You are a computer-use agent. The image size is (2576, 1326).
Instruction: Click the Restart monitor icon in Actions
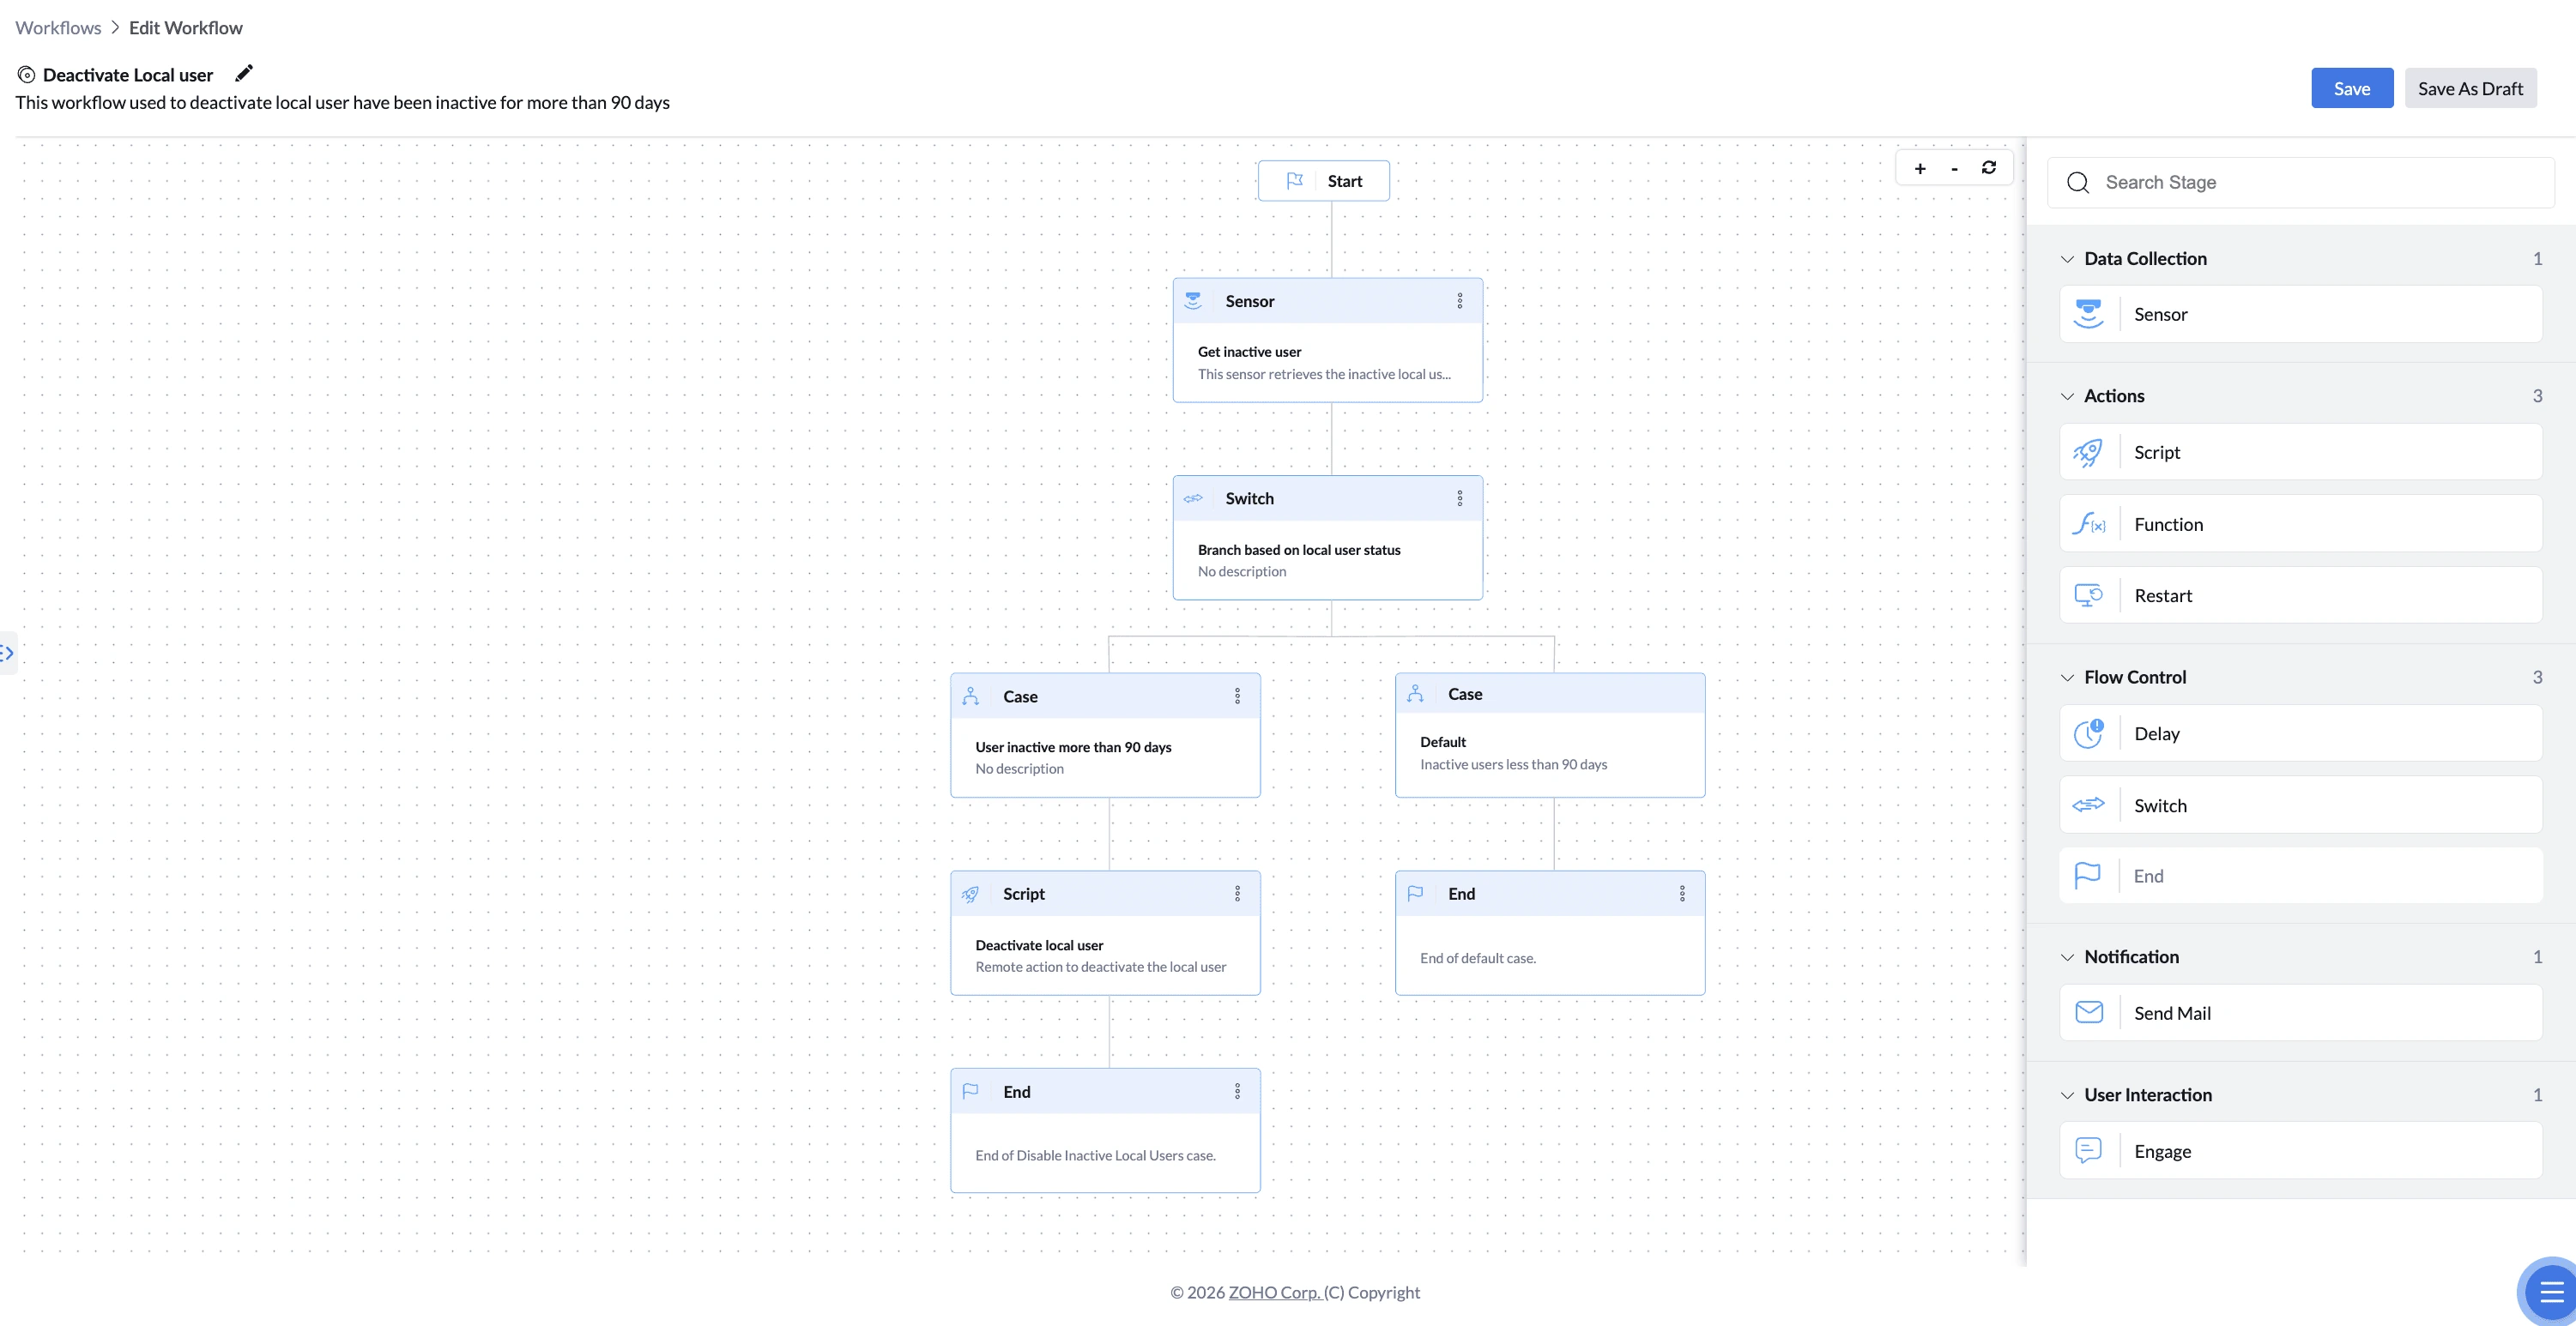[2088, 595]
